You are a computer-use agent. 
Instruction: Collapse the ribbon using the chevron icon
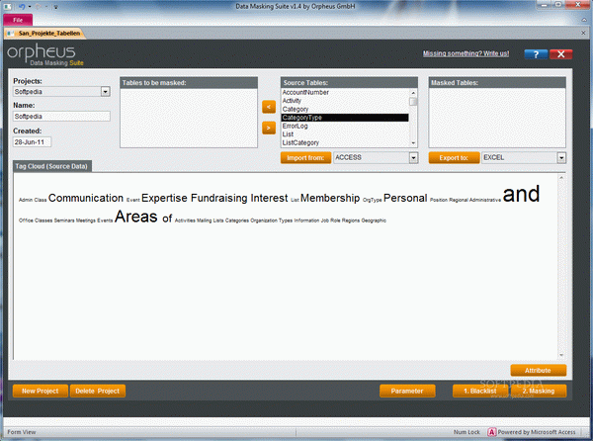point(584,20)
